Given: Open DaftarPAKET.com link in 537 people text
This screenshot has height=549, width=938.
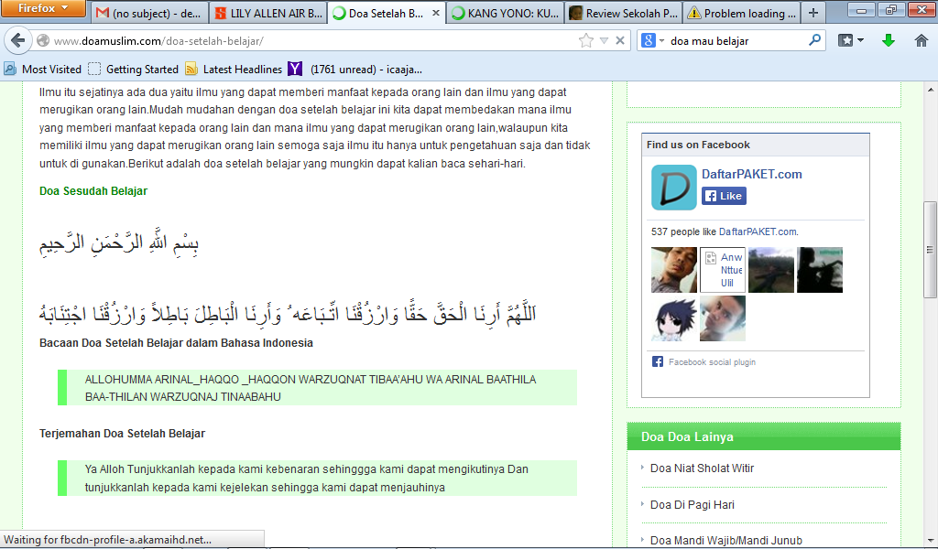Looking at the screenshot, I should 758,231.
